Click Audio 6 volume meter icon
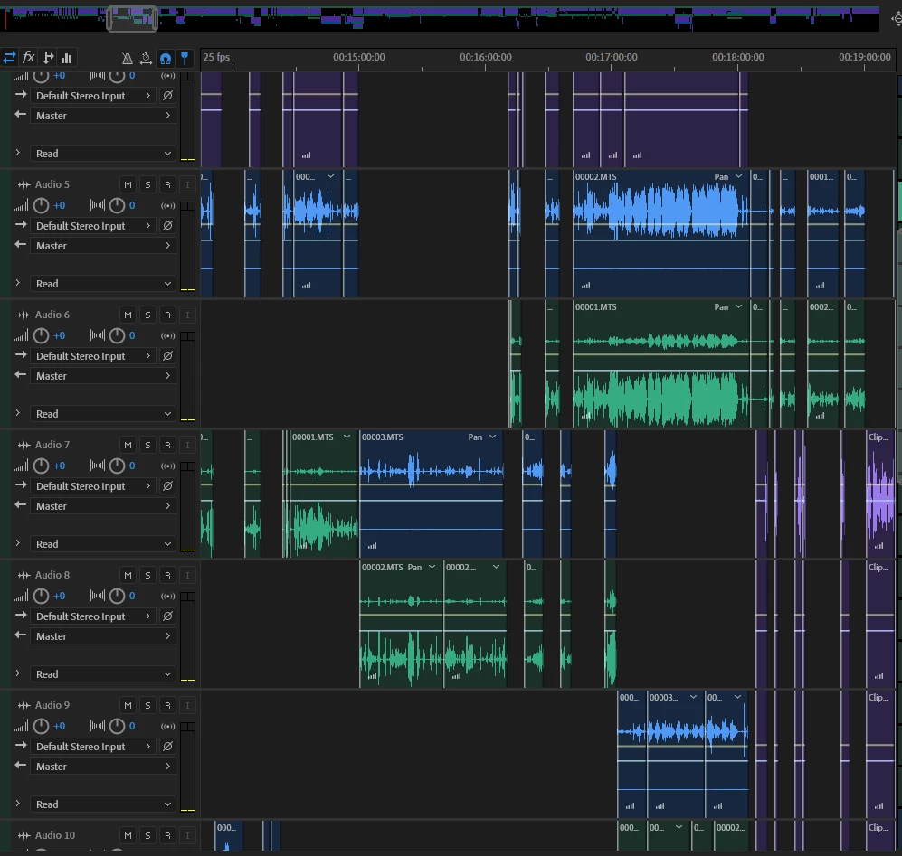The width and height of the screenshot is (902, 856). (x=21, y=335)
